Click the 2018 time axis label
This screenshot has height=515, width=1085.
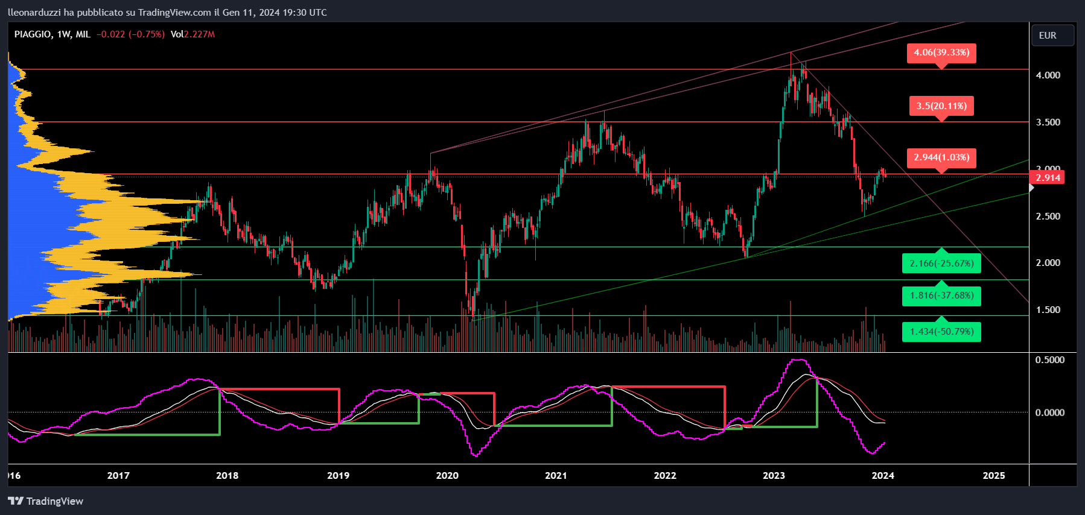pyautogui.click(x=227, y=476)
